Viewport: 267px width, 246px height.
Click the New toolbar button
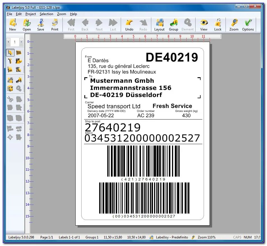pos(13,25)
